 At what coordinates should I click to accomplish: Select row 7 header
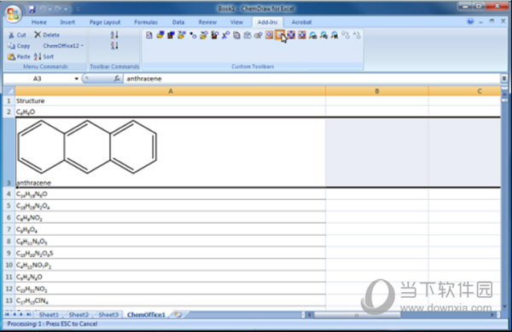[9, 229]
